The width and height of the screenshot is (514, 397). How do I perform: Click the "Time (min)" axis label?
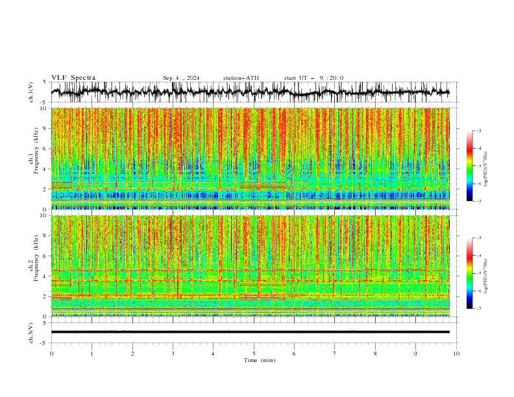pyautogui.click(x=260, y=360)
